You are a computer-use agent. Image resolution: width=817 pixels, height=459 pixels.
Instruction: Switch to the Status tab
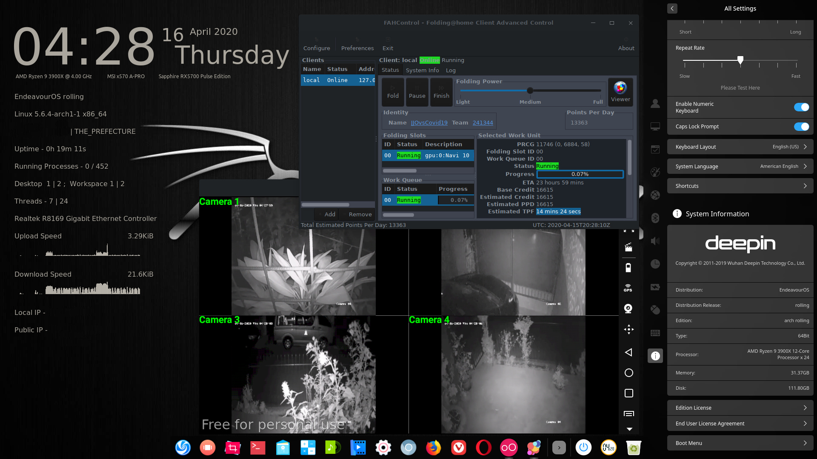(390, 70)
